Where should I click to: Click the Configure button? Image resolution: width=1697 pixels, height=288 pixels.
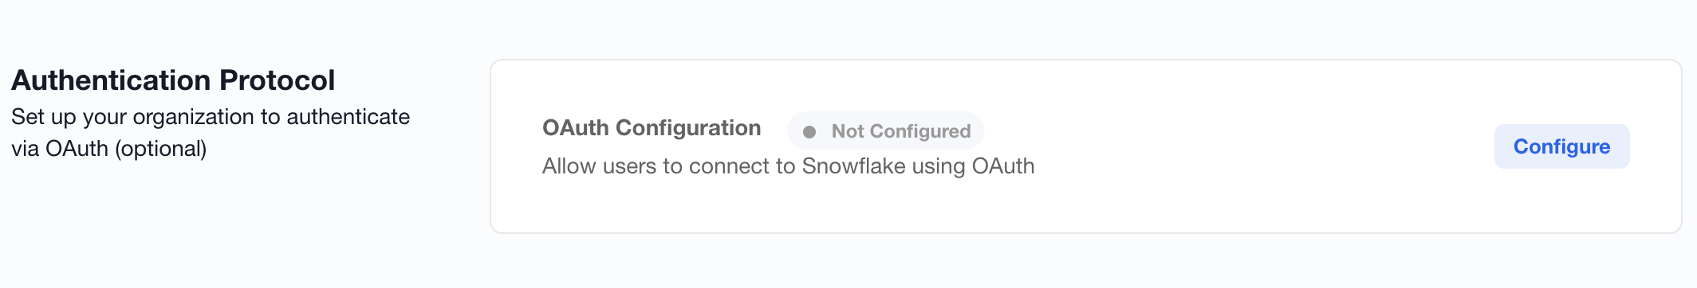coord(1561,146)
